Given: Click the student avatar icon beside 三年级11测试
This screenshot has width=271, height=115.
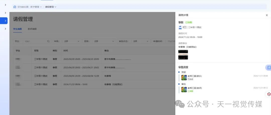Looking at the screenshot, I should tap(180, 27).
